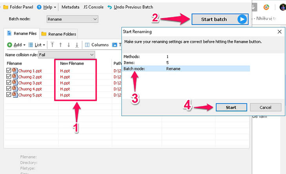This screenshot has width=286, height=174.
Task: Click the Filename column header
Action: tap(14, 63)
